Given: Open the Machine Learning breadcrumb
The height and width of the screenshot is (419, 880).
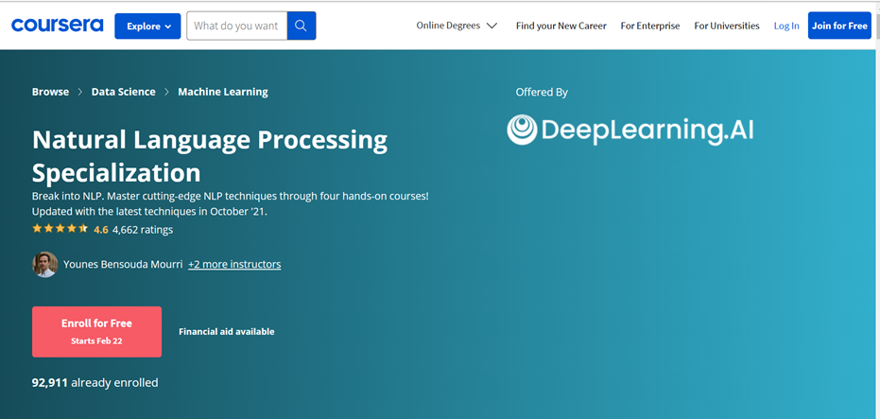Looking at the screenshot, I should point(222,92).
